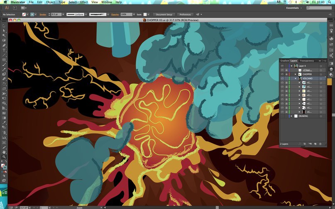Screen dimensions: 335x209
Task: Open the brush definition dropdown
Action: pyautogui.click(x=108, y=15)
